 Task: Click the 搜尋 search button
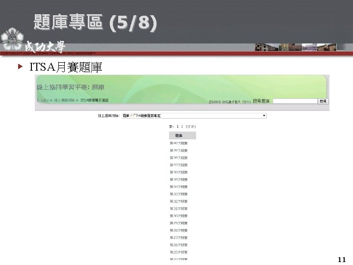(x=323, y=101)
